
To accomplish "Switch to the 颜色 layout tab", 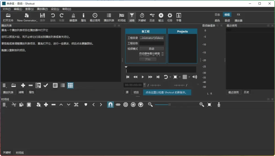I will click(217, 20).
